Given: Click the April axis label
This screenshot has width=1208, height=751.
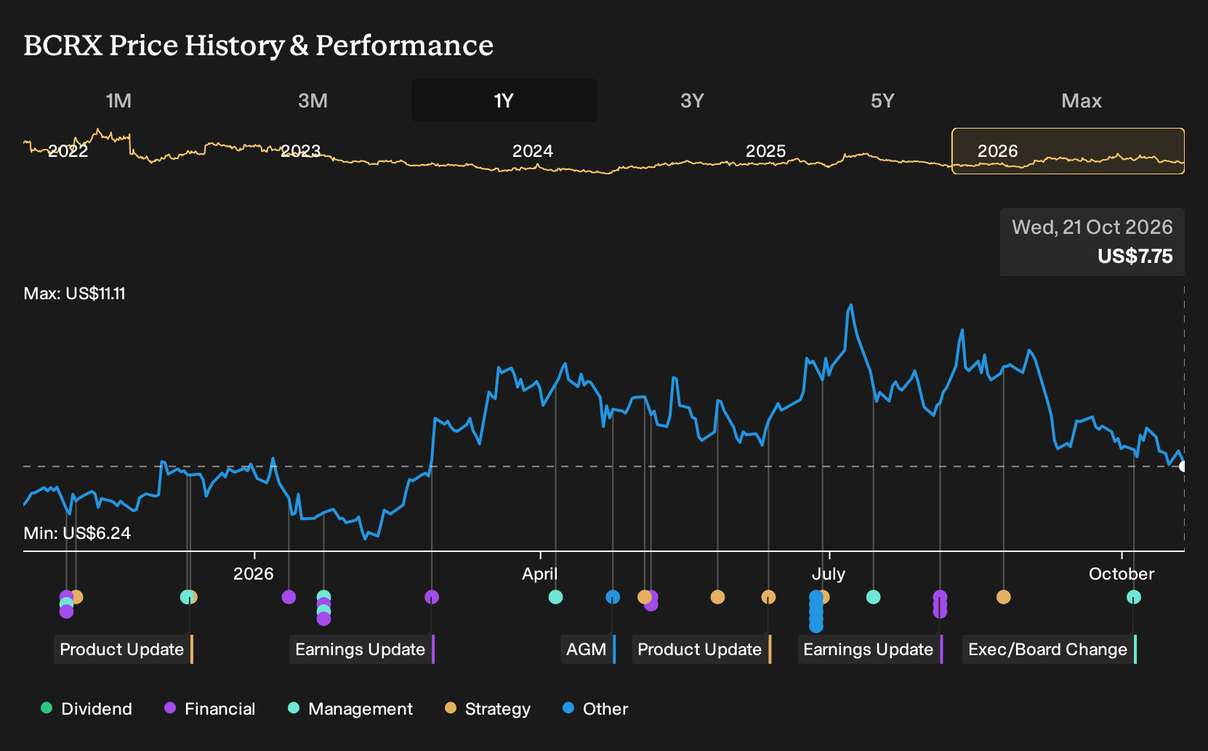Looking at the screenshot, I should tap(540, 574).
